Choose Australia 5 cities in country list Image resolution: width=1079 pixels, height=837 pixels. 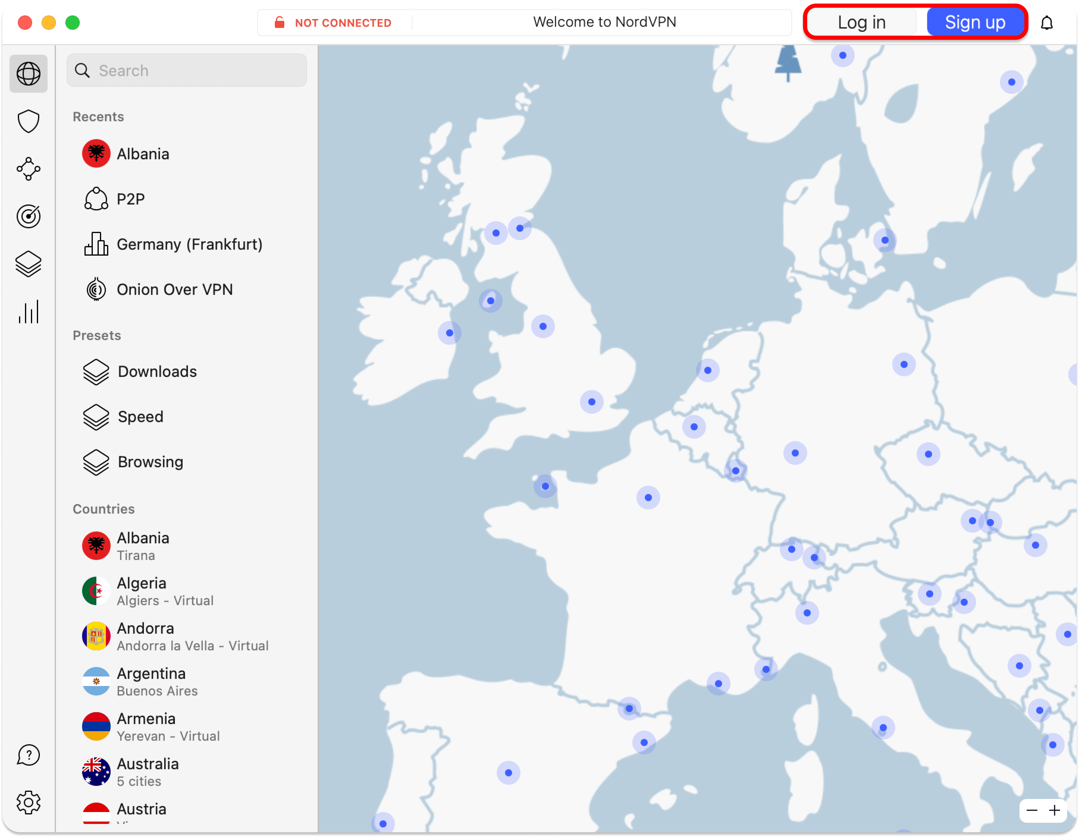coord(147,772)
